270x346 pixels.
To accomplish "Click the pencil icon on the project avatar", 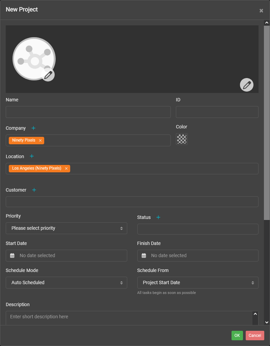I will (48, 75).
